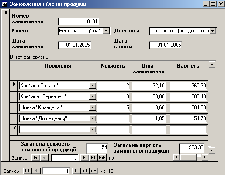Viewport: 225px width, 175px height.
Task: Click the form icon in title bar
Action: [4, 4]
